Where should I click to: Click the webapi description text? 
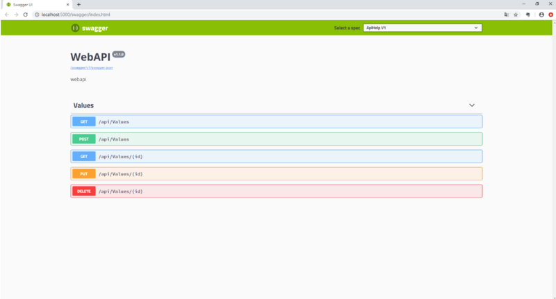(79, 79)
